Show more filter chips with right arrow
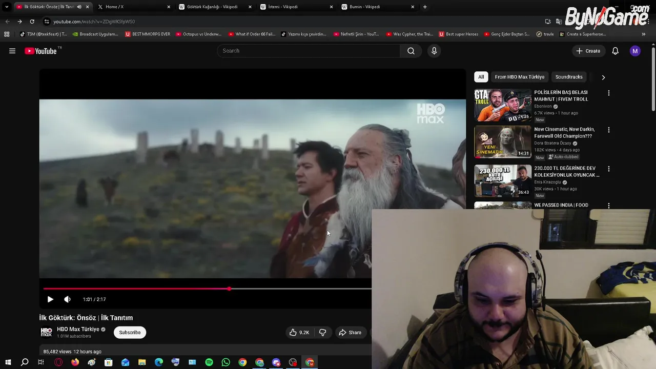The width and height of the screenshot is (656, 369). point(603,77)
